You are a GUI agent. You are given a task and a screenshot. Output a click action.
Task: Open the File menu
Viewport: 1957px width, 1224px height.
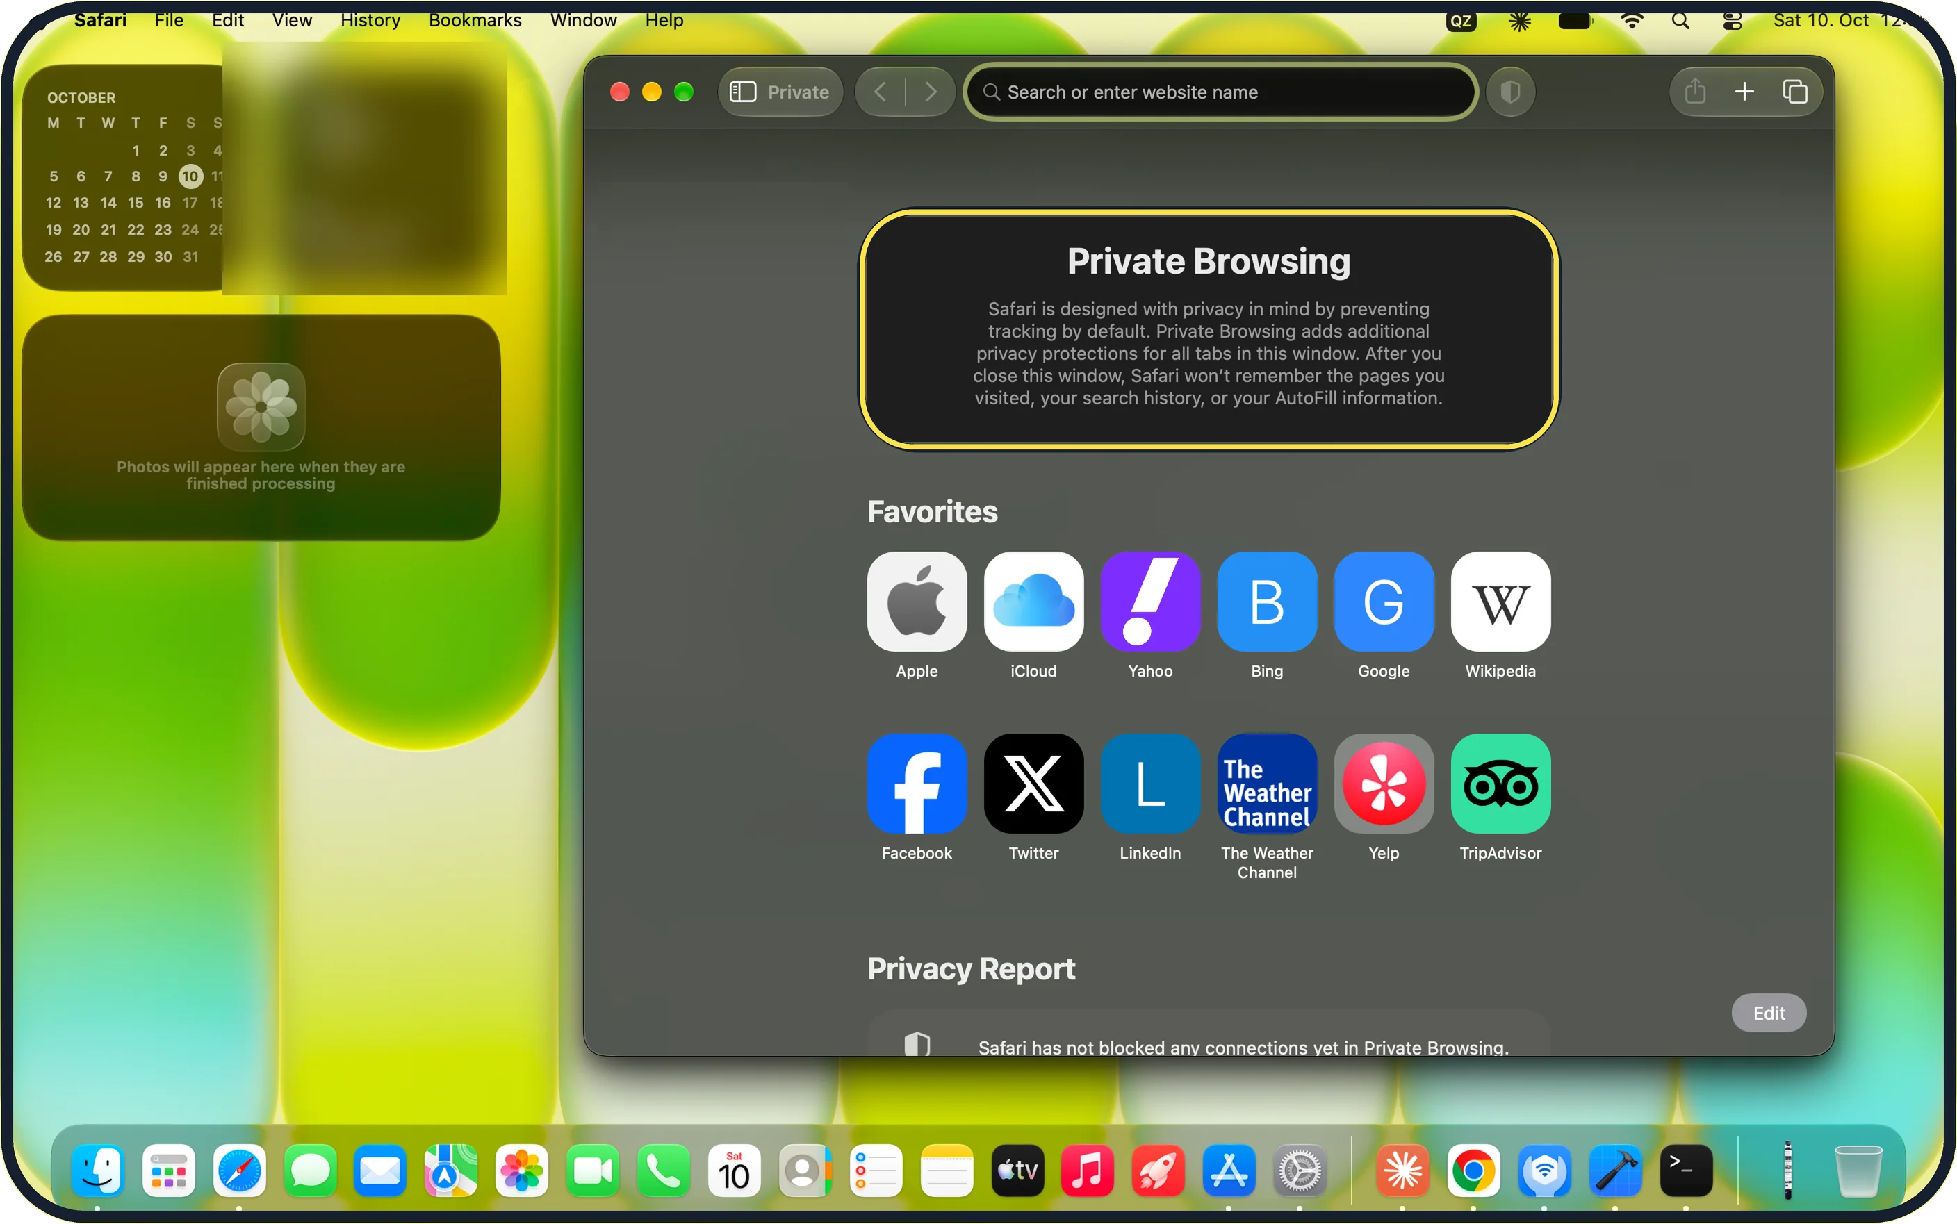[x=168, y=20]
